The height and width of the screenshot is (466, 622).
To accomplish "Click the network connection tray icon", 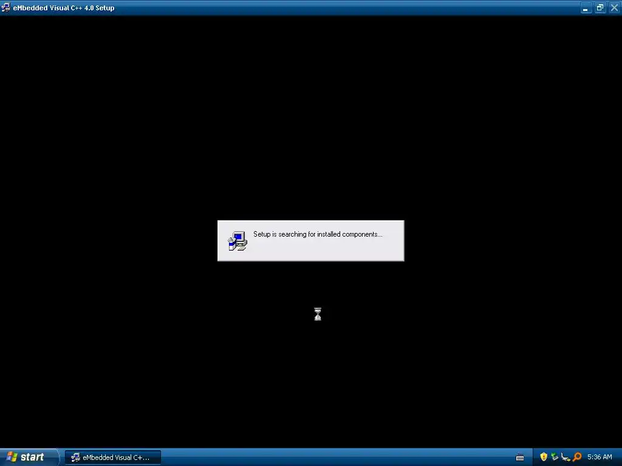I will (566, 457).
